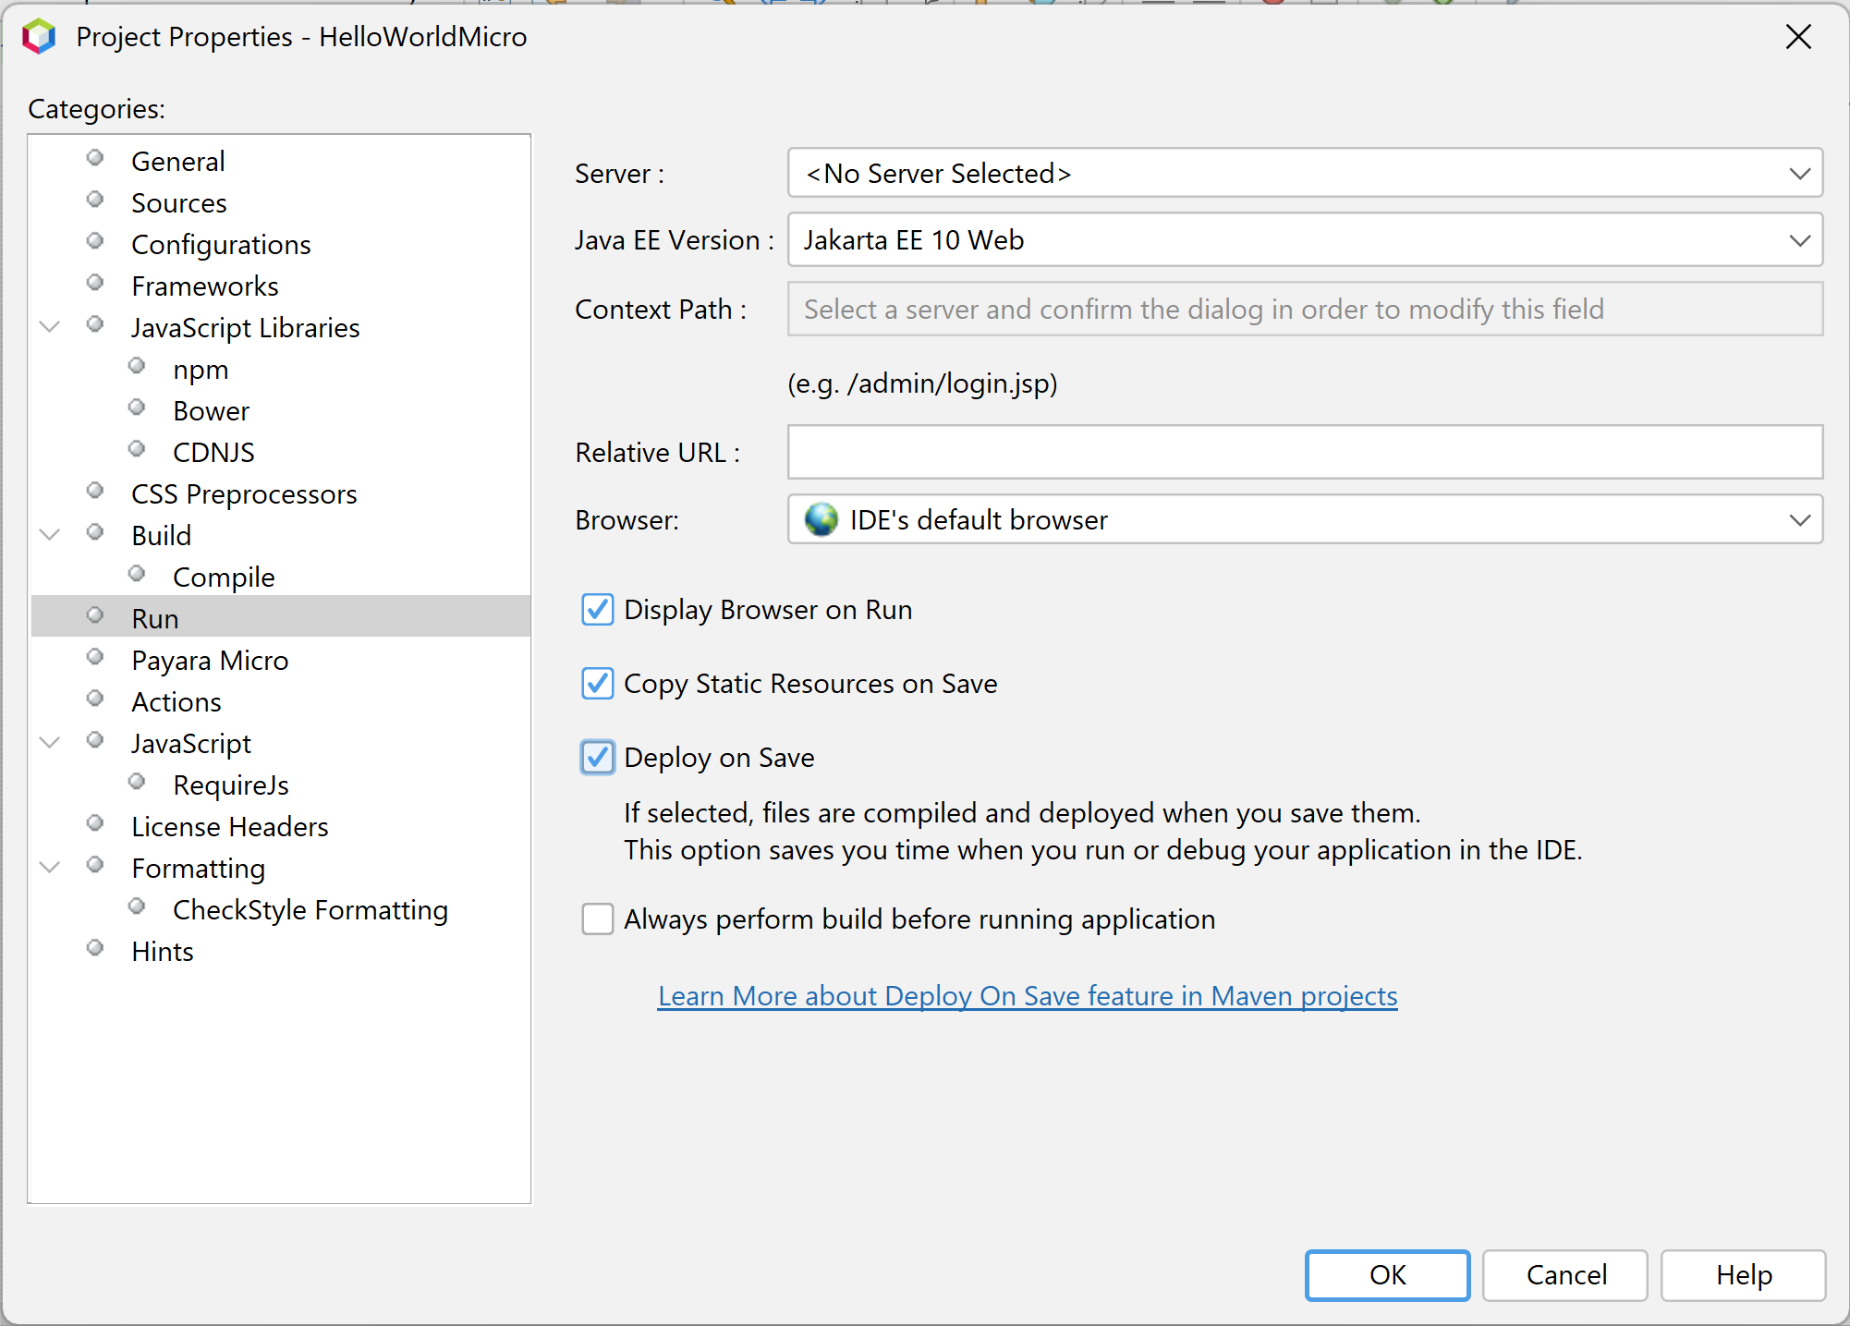The height and width of the screenshot is (1326, 1850).
Task: Click the NetBeans project properties icon
Action: point(40,37)
